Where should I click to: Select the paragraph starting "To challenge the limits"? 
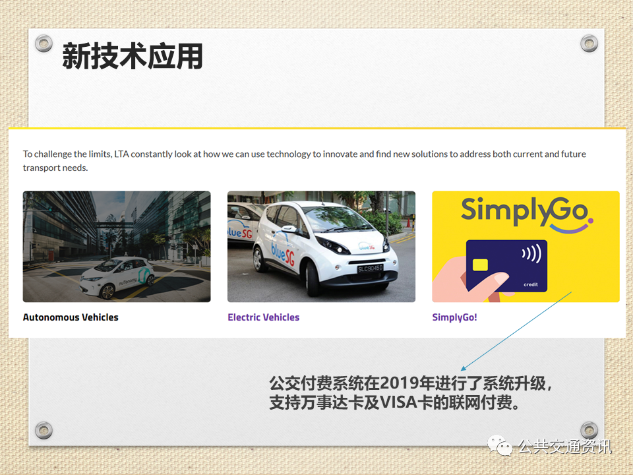coord(305,161)
